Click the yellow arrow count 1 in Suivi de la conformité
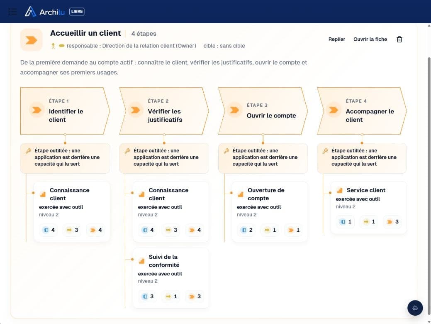Screen dimensions: 431x324 (x=171, y=297)
